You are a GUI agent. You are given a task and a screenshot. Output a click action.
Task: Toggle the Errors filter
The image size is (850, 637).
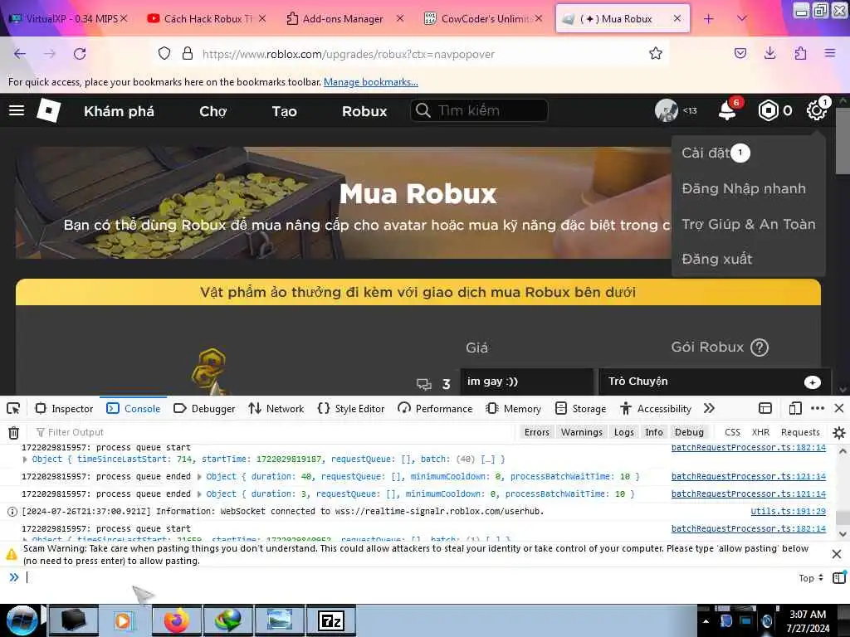pyautogui.click(x=537, y=431)
